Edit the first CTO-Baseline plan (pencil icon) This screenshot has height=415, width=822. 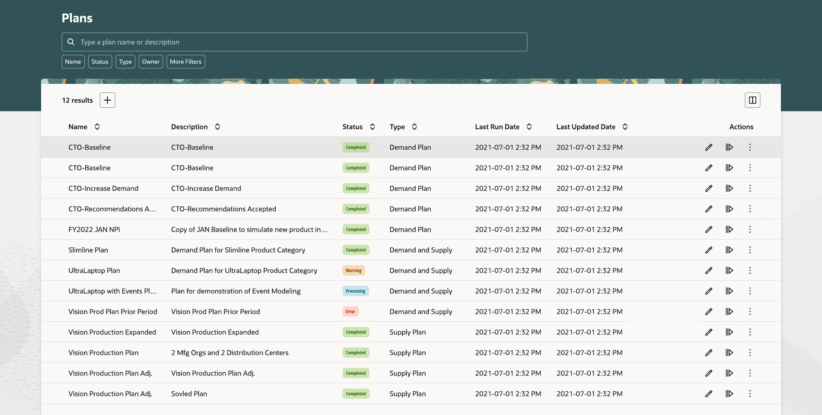point(709,147)
